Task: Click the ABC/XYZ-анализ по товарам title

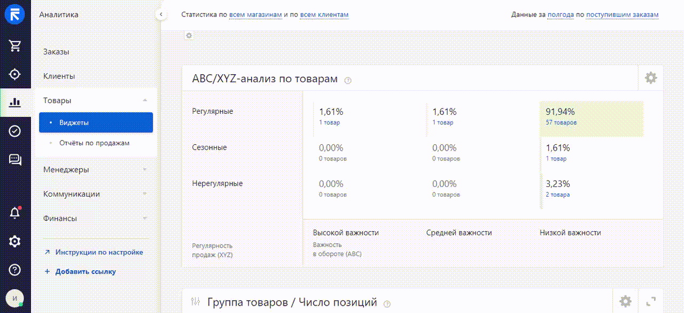Action: (x=265, y=79)
